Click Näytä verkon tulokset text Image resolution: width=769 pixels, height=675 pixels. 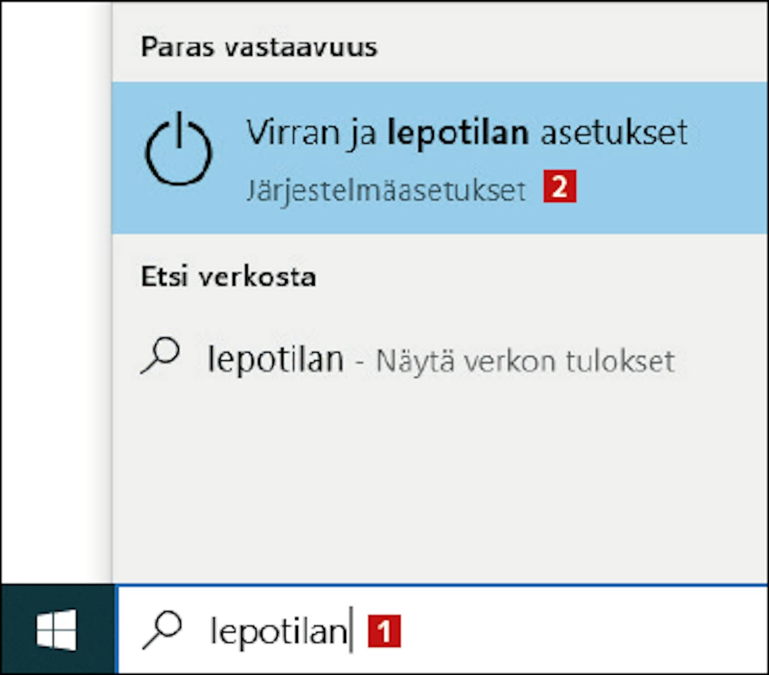pyautogui.click(x=525, y=361)
